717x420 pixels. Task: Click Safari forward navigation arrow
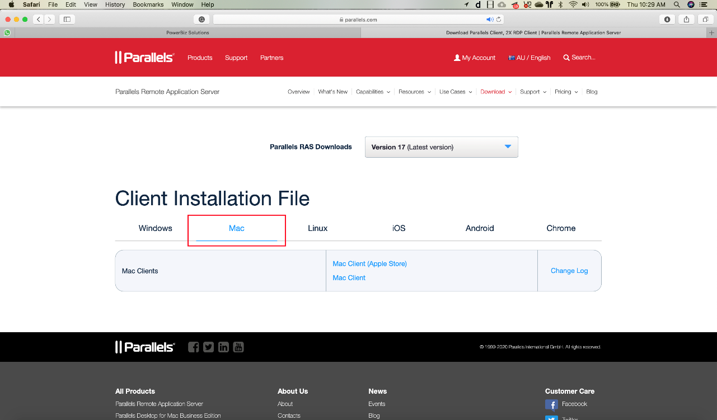click(x=50, y=19)
